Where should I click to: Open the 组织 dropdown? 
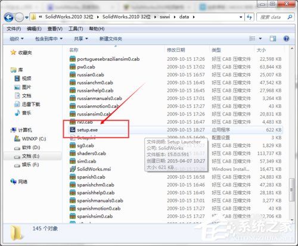17,39
